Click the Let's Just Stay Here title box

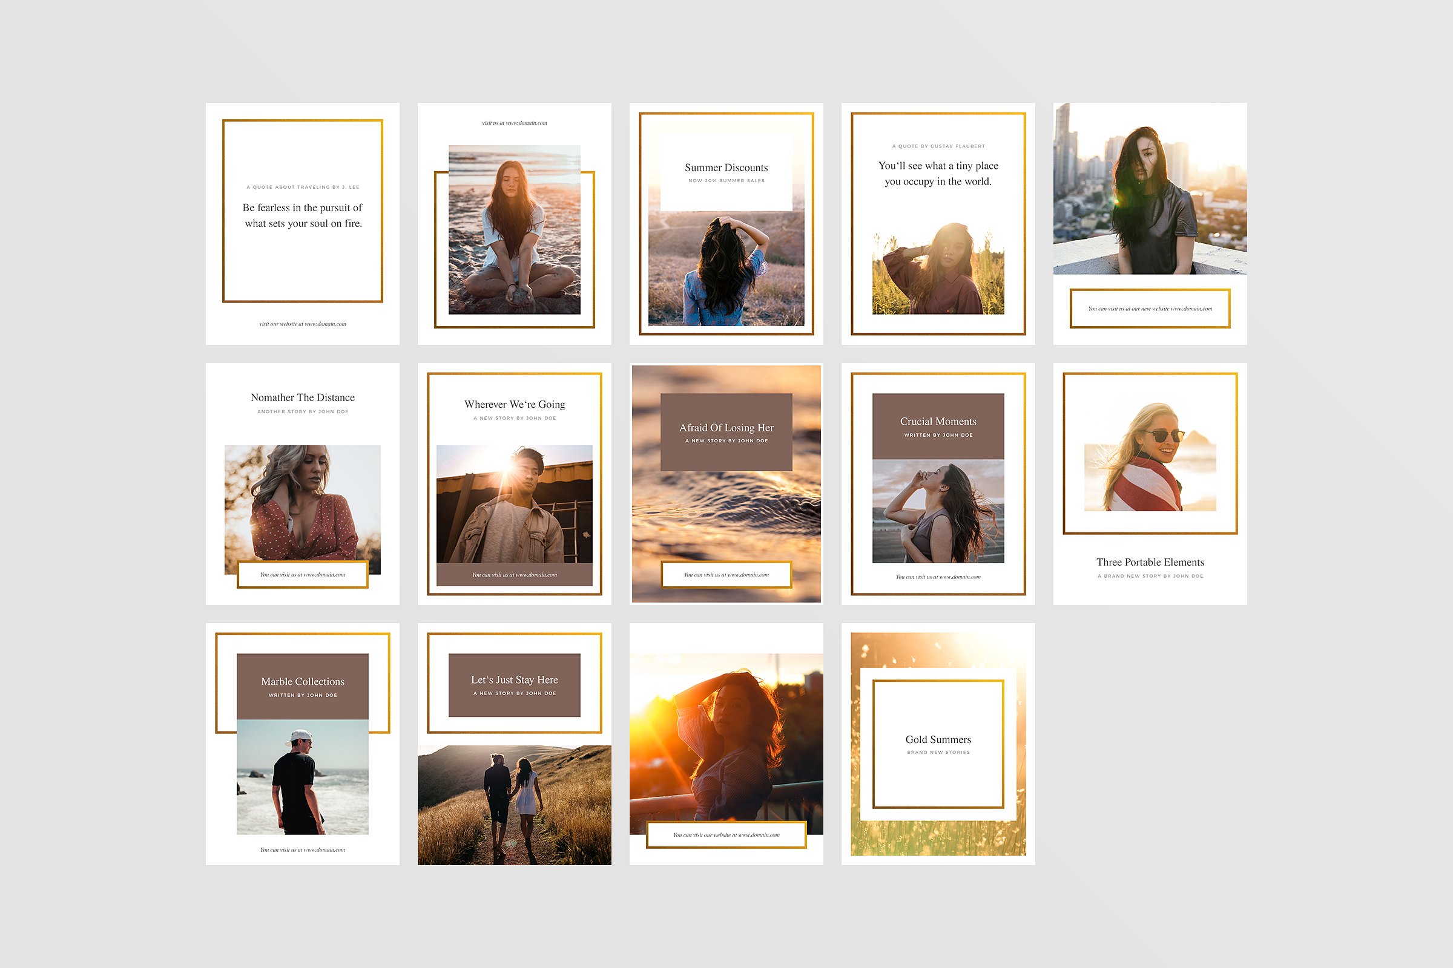click(x=514, y=685)
